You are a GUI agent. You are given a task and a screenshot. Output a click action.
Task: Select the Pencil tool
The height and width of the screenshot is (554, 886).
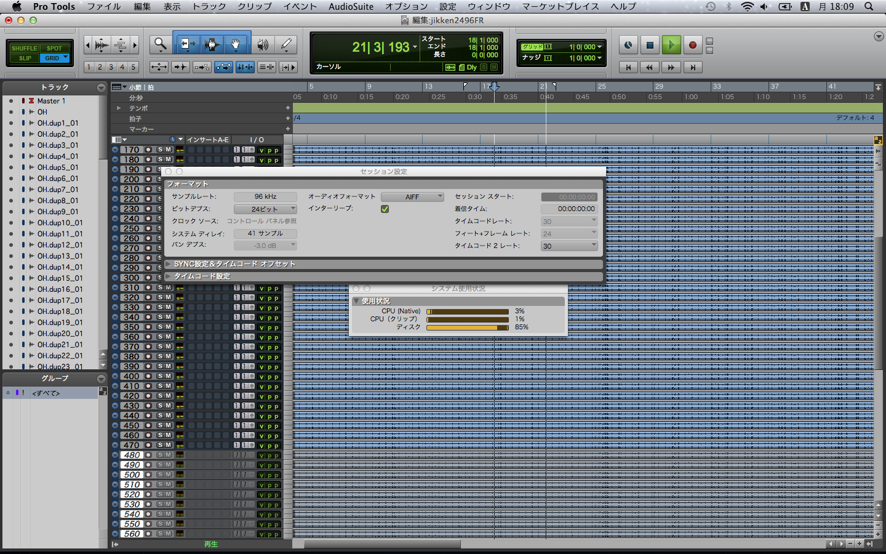tap(286, 44)
